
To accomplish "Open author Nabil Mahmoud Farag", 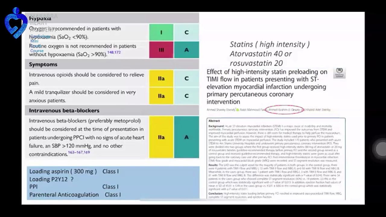I will (253, 110).
